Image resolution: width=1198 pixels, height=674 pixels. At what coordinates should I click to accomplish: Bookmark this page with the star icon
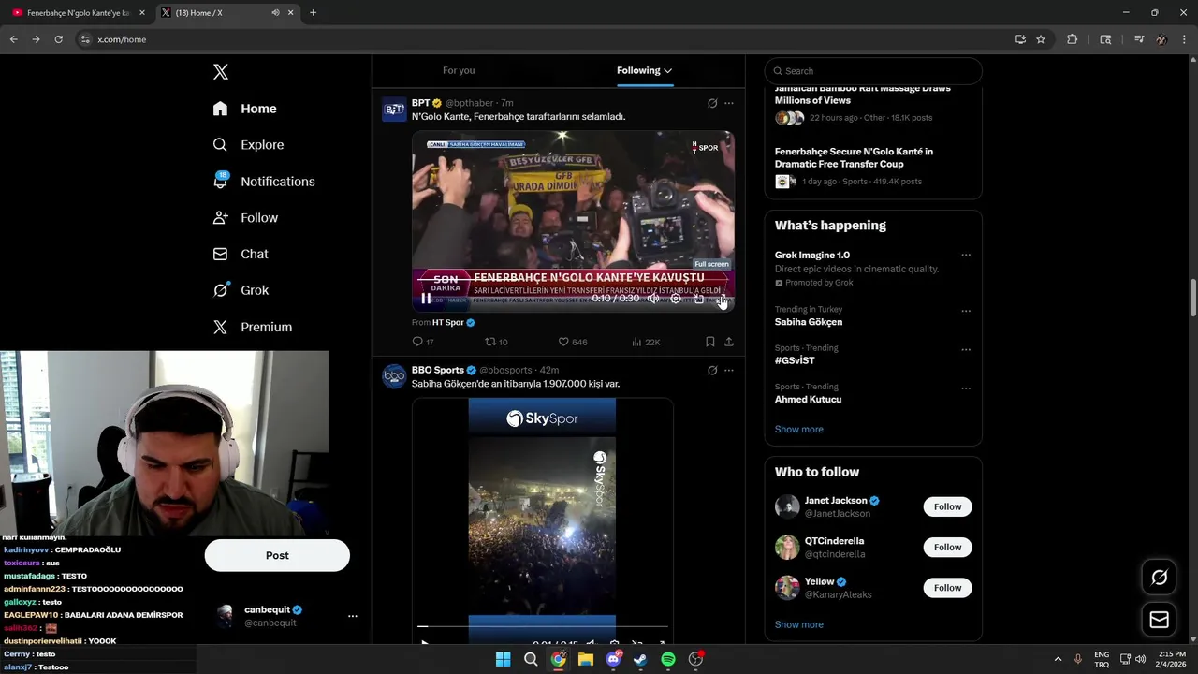pyautogui.click(x=1041, y=39)
